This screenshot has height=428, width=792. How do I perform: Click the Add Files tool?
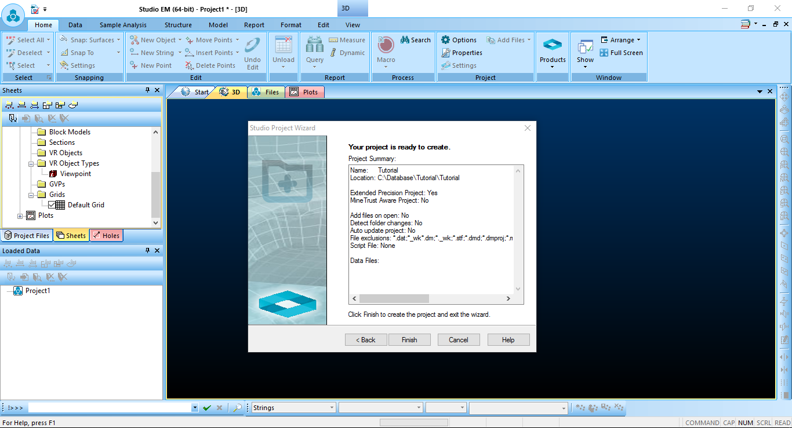[x=505, y=40]
